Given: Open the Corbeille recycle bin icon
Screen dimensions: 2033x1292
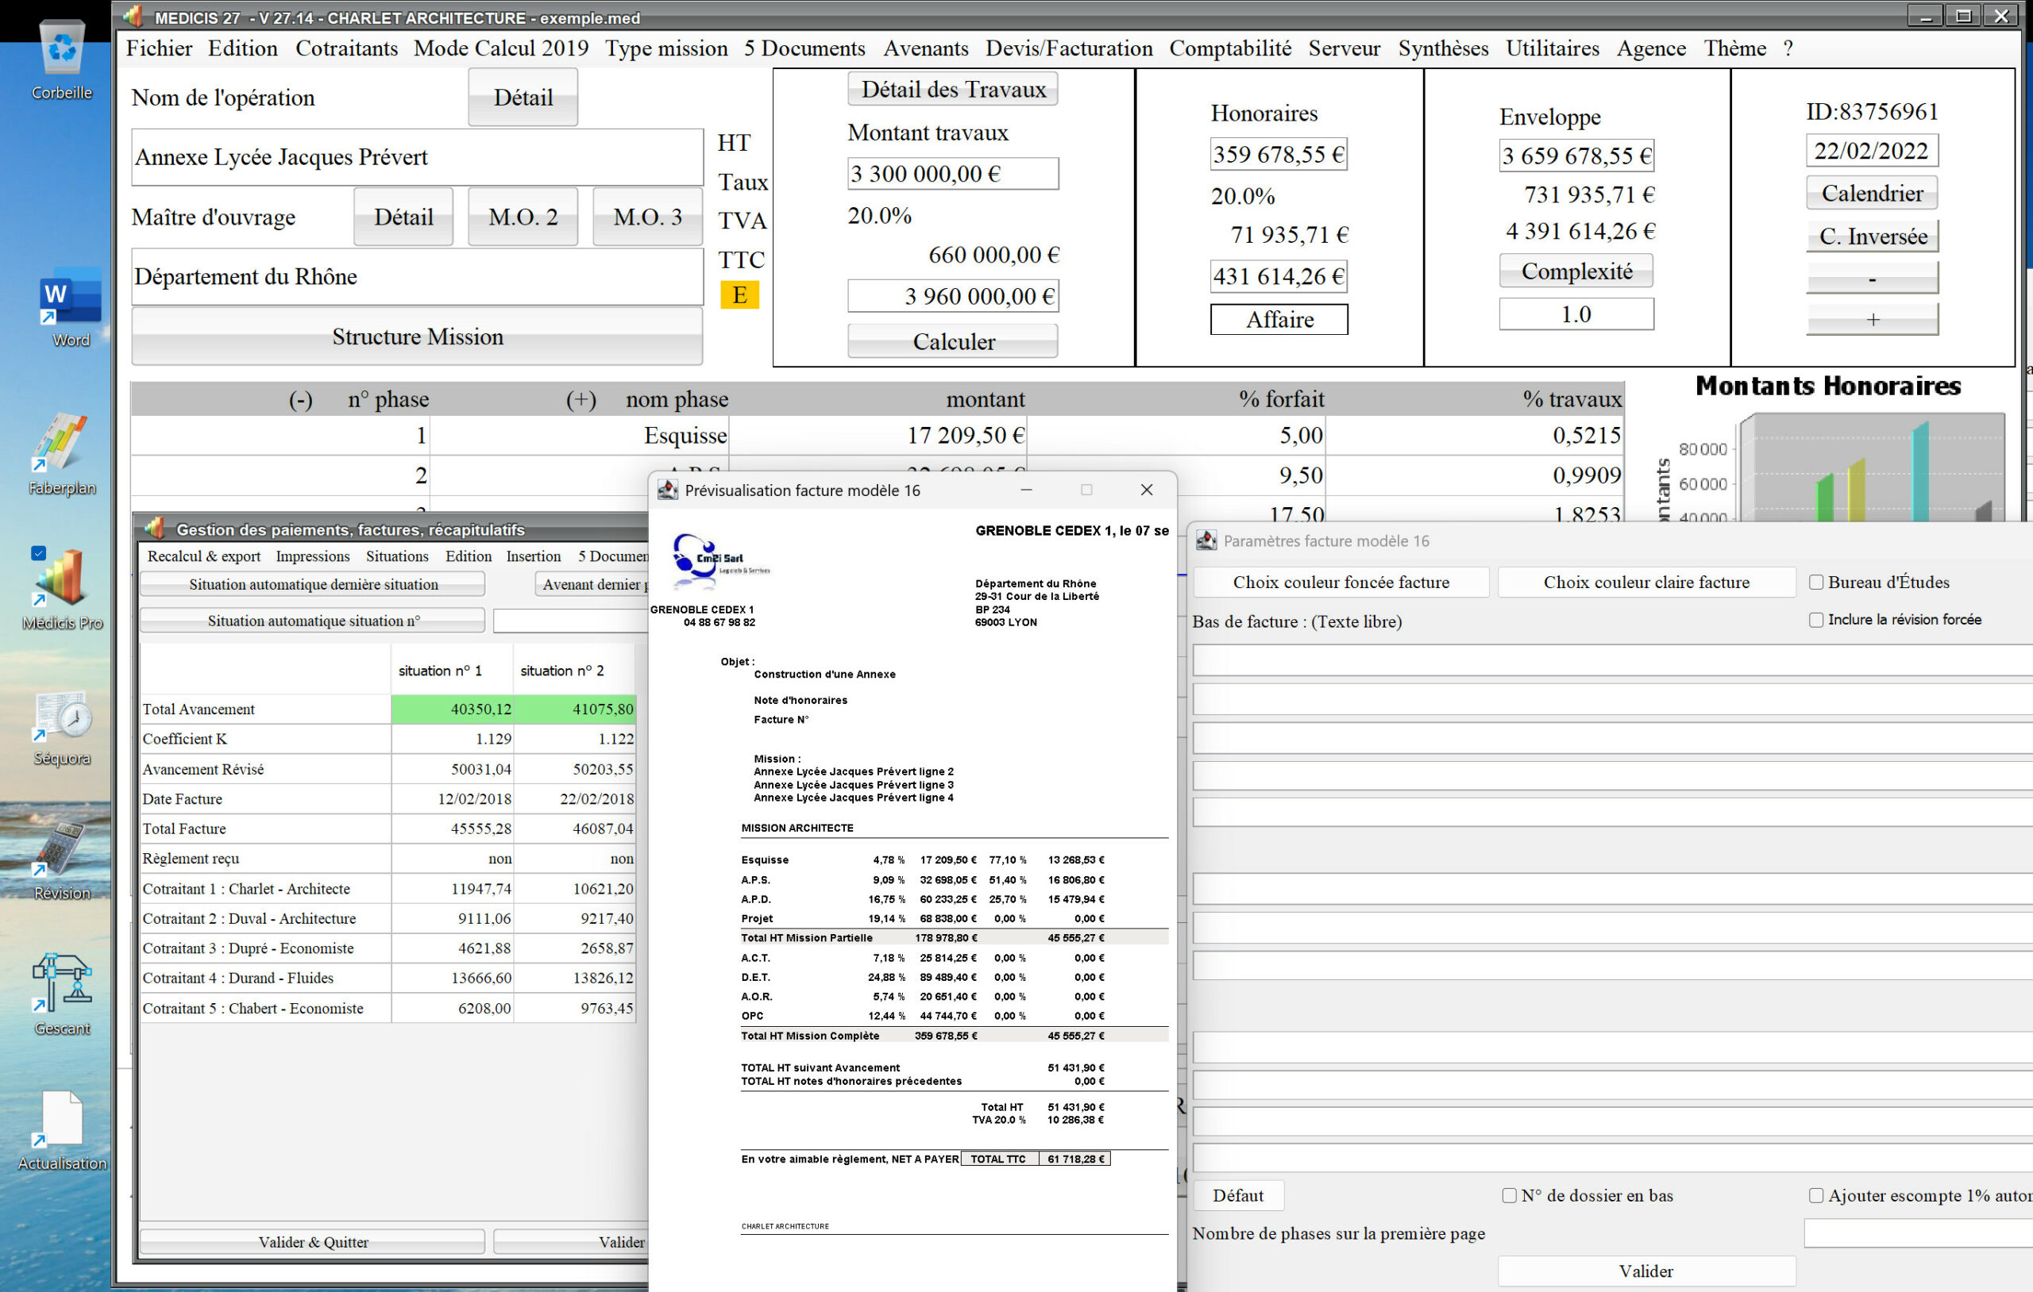Looking at the screenshot, I should click(x=62, y=51).
